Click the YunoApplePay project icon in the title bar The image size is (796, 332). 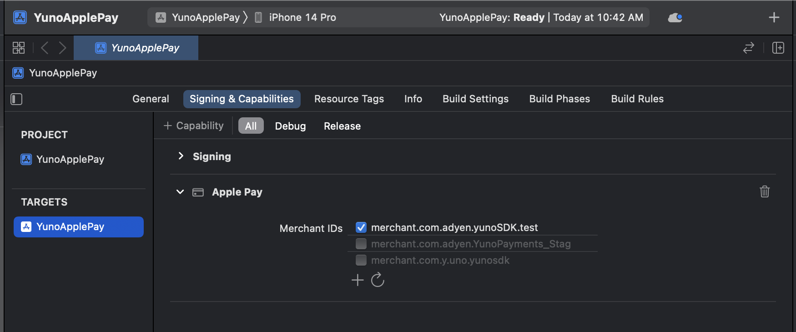tap(20, 17)
